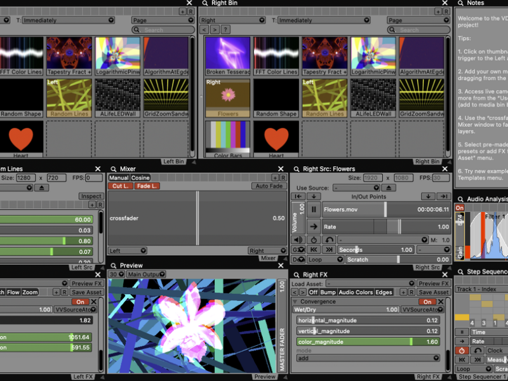Jump to in point in Right Src
The width and height of the screenshot is (508, 381).
point(297,197)
